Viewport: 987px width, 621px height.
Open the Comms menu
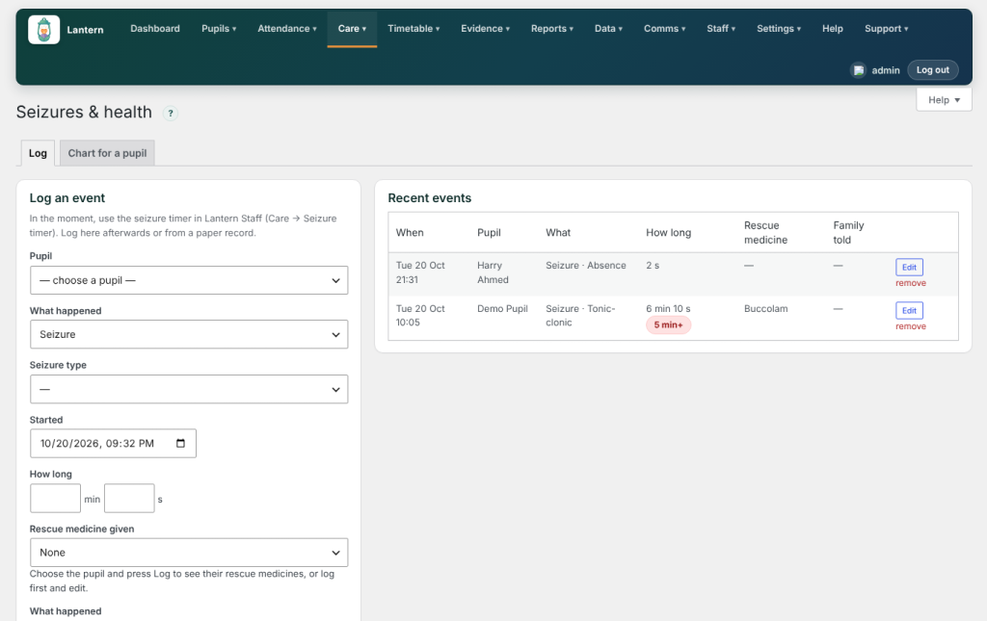click(665, 28)
